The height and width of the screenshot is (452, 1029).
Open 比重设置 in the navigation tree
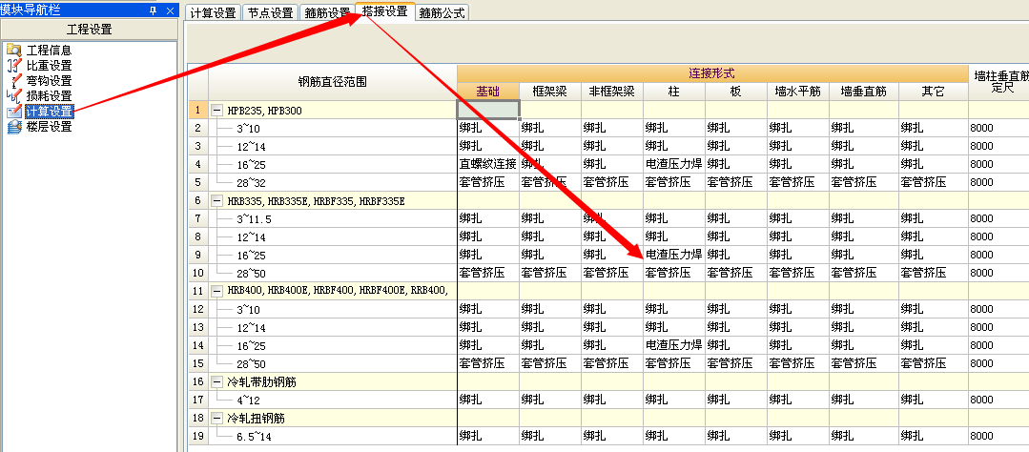50,65
